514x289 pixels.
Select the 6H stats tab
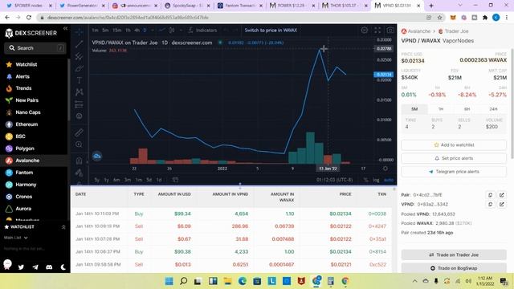tap(467, 109)
